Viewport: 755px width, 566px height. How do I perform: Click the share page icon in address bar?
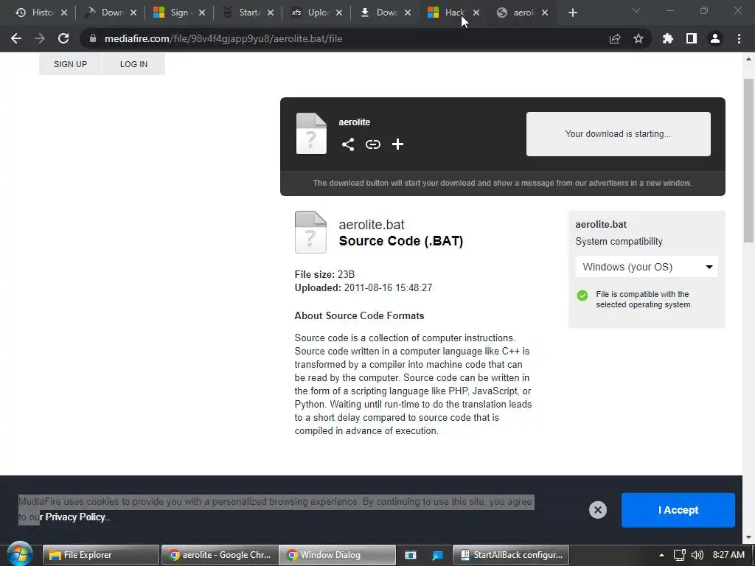(x=615, y=38)
